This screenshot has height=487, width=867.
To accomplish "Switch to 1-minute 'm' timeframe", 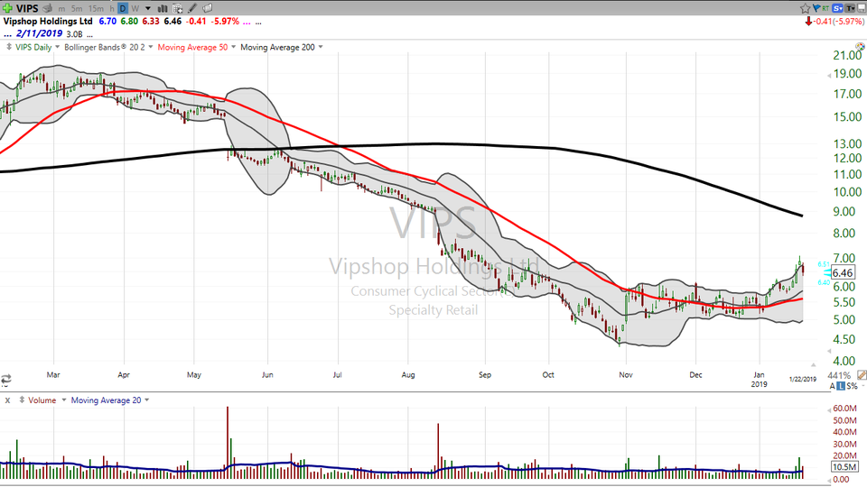I will [x=61, y=8].
